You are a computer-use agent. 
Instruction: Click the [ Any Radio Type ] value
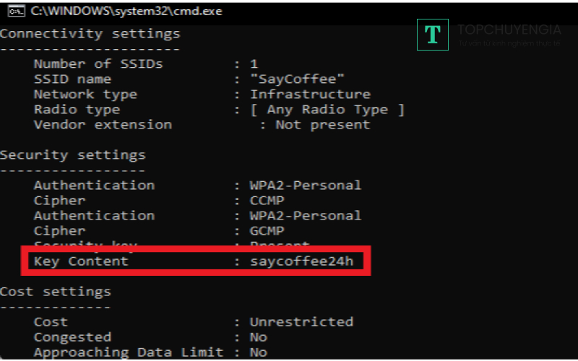(327, 109)
